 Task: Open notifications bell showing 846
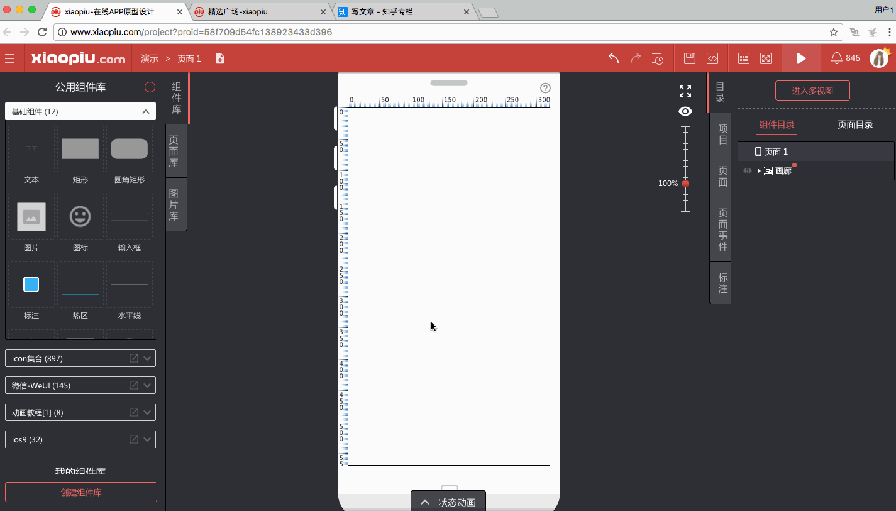pos(845,58)
